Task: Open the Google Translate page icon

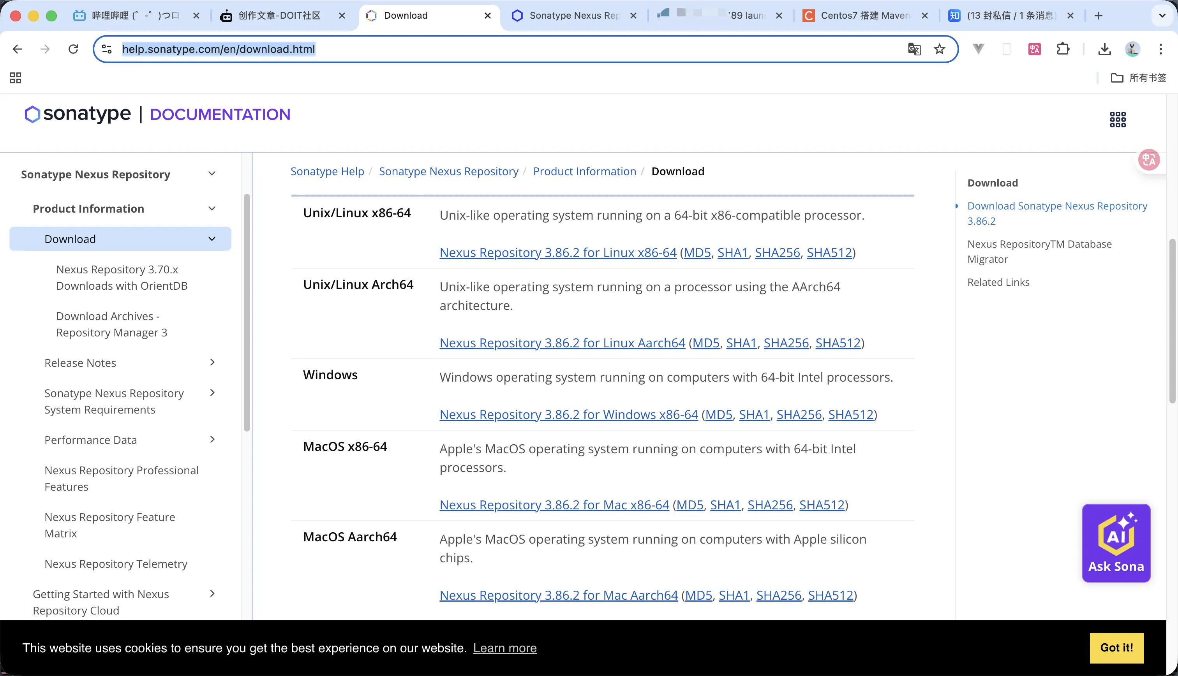Action: click(914, 49)
